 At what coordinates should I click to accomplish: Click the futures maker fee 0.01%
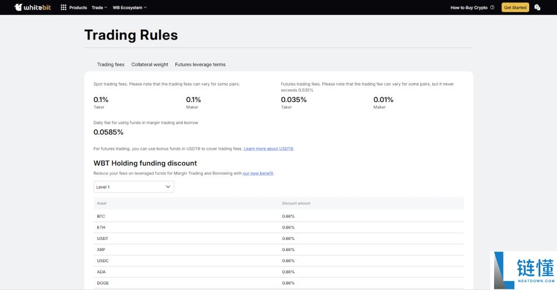tap(383, 100)
